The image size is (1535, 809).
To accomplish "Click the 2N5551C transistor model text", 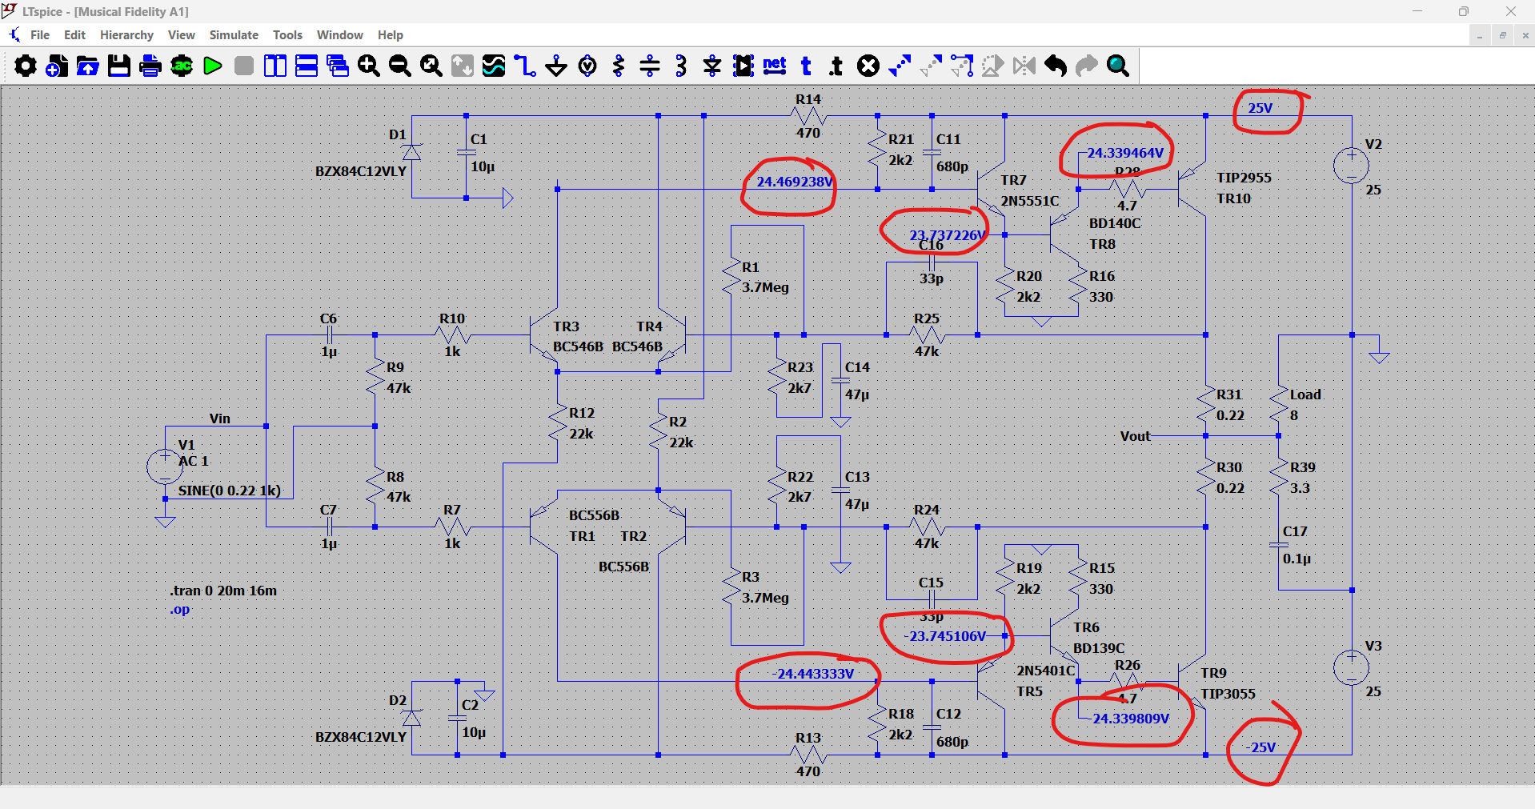I will click(1030, 201).
